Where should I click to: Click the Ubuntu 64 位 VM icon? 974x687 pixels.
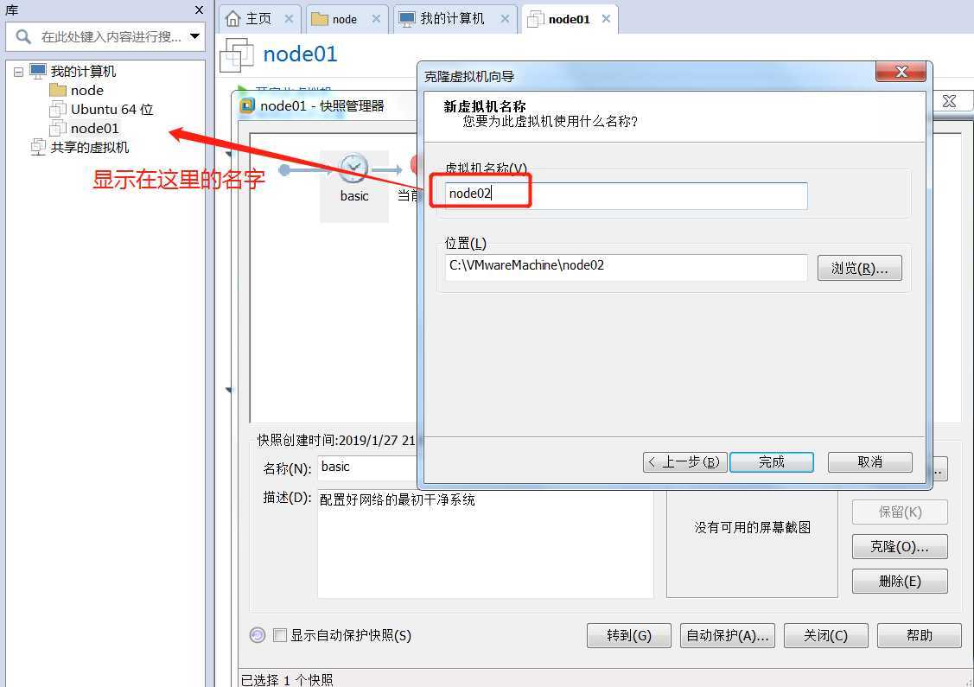(x=58, y=110)
